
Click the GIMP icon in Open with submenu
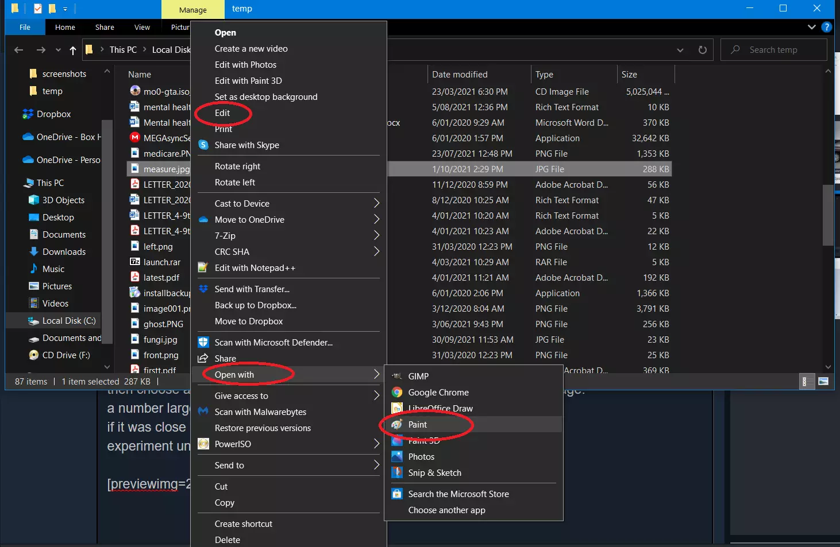(397, 376)
